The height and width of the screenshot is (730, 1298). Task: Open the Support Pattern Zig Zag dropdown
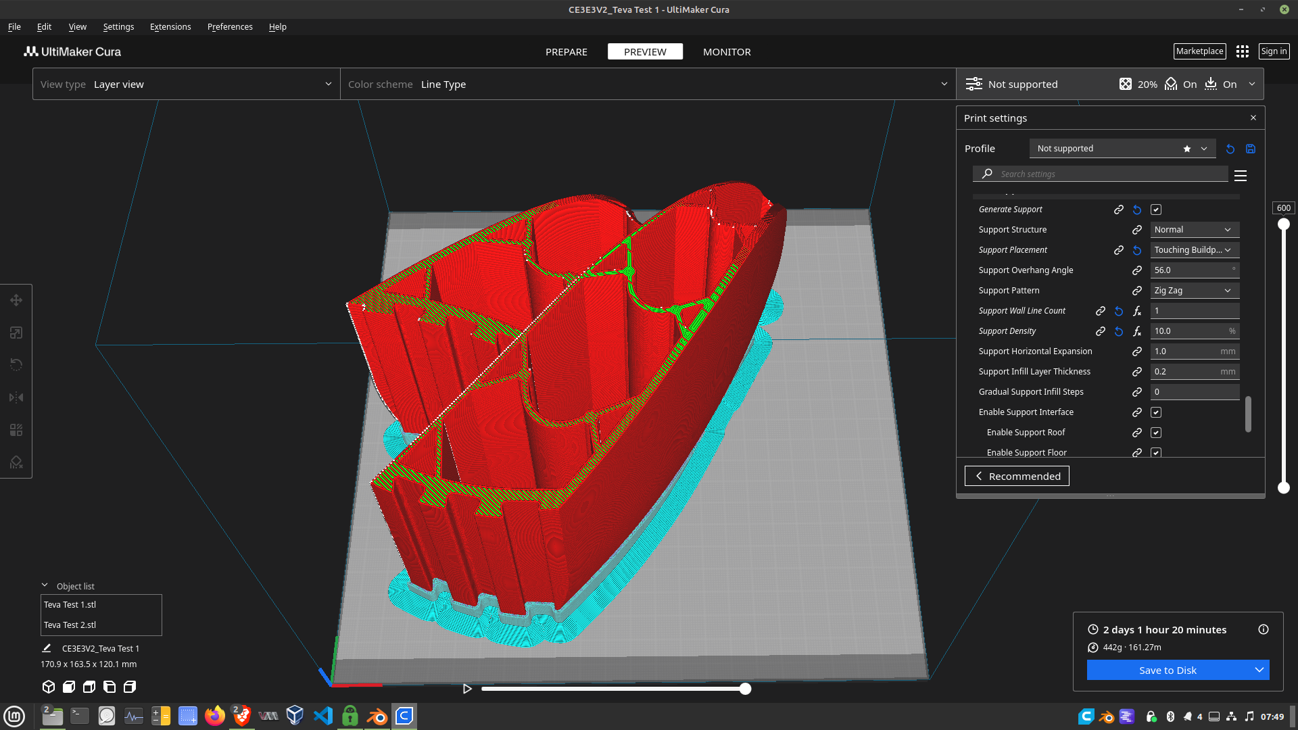tap(1195, 291)
